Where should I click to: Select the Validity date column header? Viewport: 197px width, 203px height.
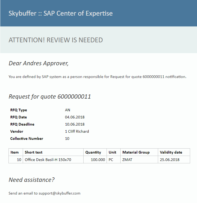[171, 152]
